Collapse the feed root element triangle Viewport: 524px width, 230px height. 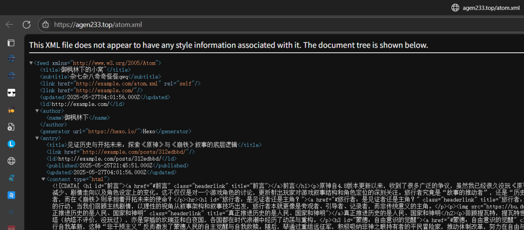31,63
